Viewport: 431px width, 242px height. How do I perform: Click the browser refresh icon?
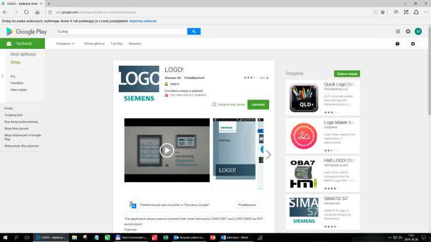[26, 12]
